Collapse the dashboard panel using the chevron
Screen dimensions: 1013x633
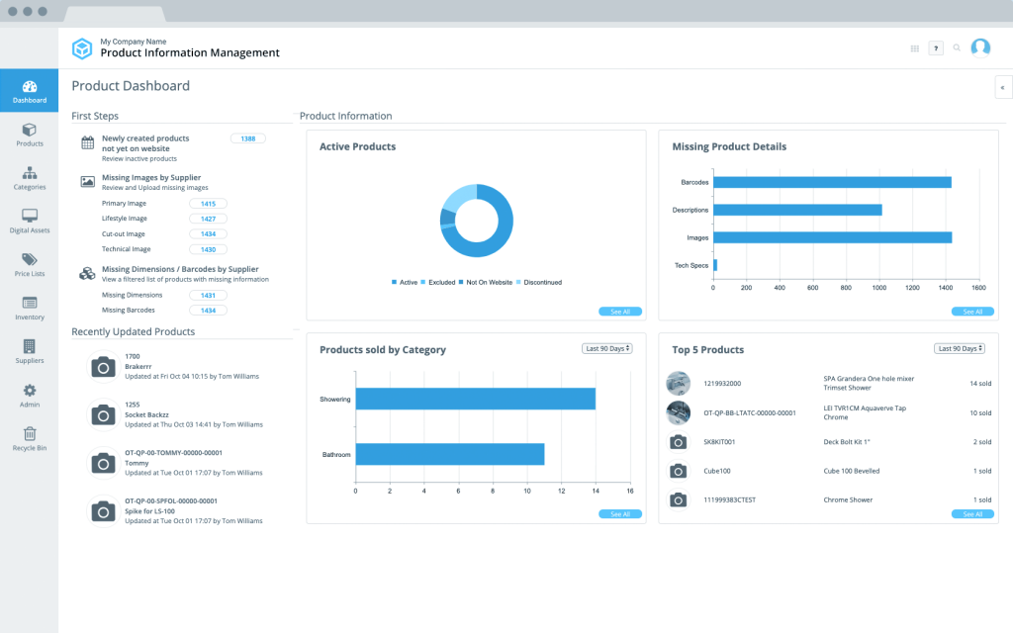pos(1002,87)
